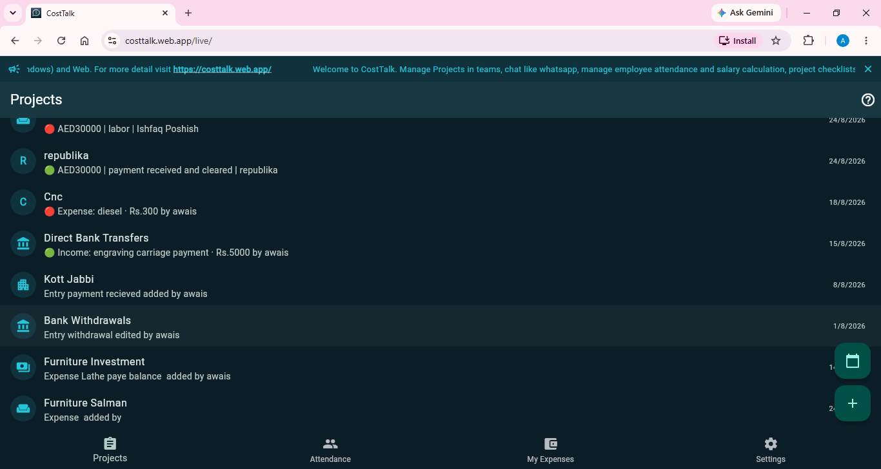The height and width of the screenshot is (469, 881).
Task: Click the 8/8/2026 date on Kott Jabbi
Action: coord(849,285)
